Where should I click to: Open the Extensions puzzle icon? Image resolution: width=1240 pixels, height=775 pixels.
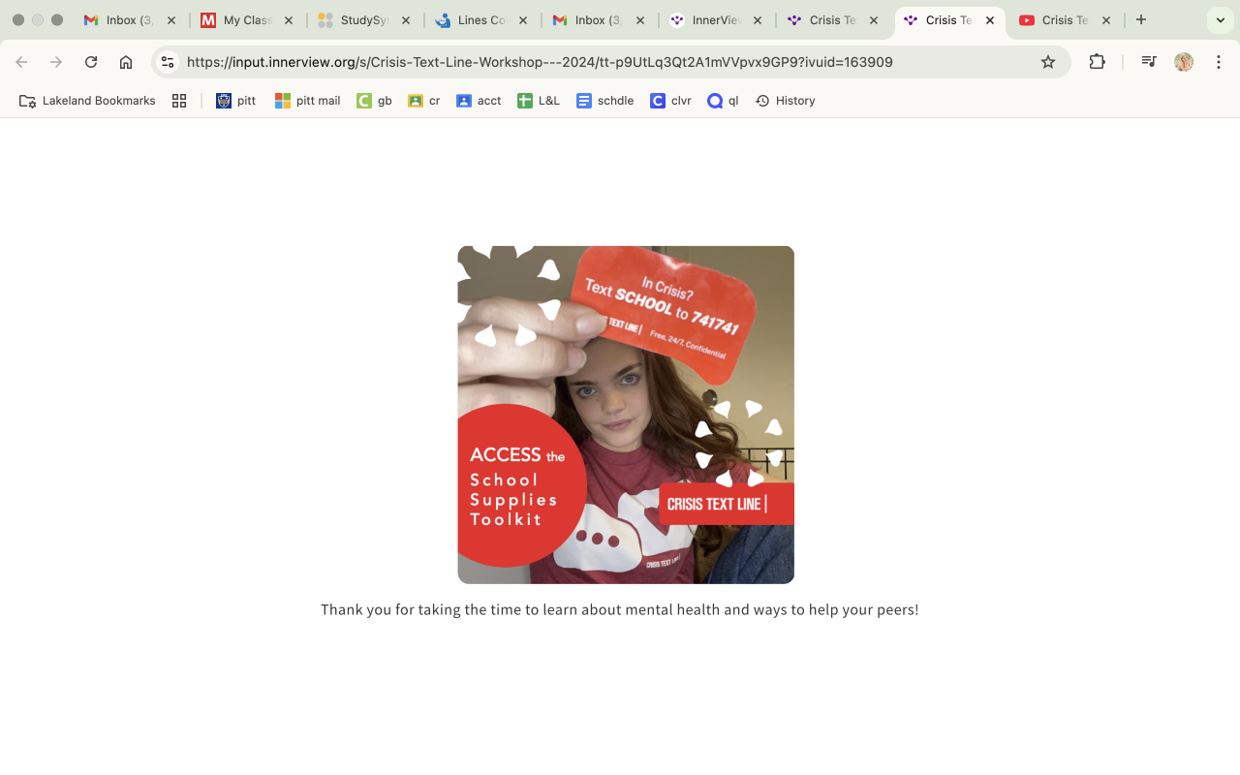click(x=1097, y=62)
